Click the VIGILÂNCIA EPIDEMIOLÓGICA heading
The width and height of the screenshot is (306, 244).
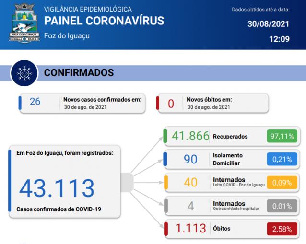88,9
